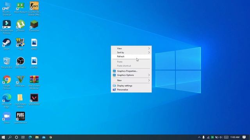Select the Google Chrome desktop shortcut

(7, 82)
